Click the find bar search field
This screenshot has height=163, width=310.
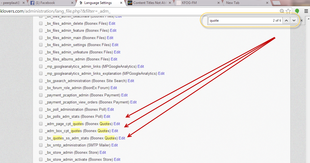(x=239, y=21)
